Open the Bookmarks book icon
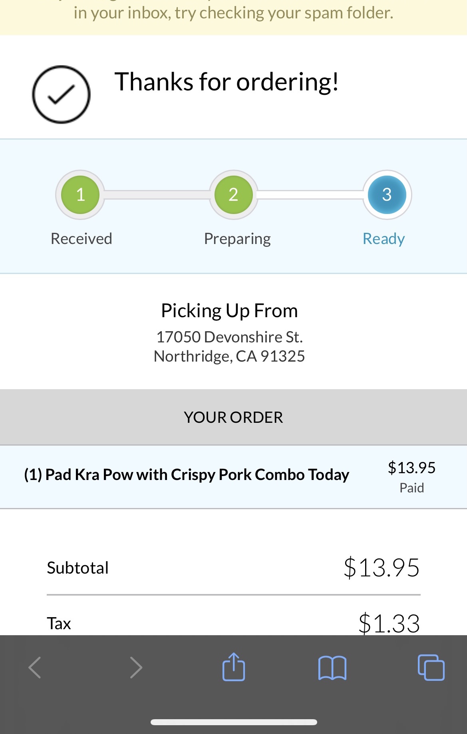467x734 pixels. point(332,668)
